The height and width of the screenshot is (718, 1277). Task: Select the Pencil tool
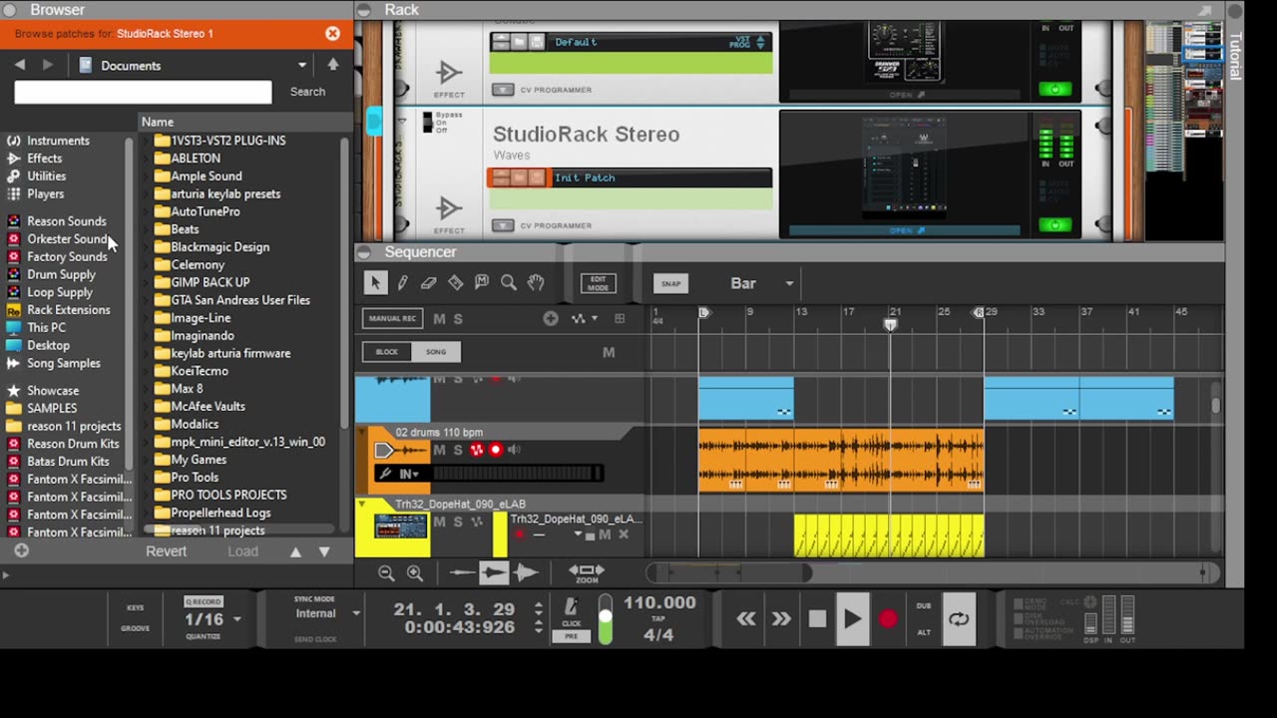coord(402,283)
